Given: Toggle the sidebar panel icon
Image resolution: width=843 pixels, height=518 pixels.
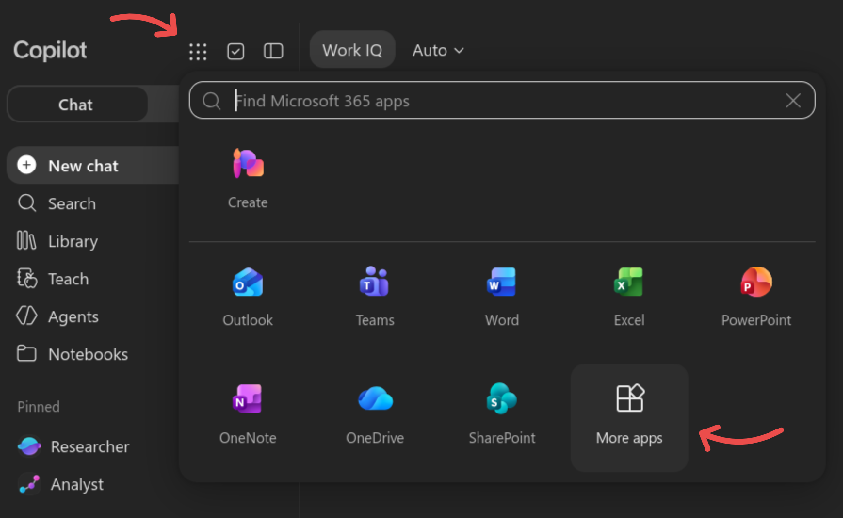Looking at the screenshot, I should click(273, 51).
